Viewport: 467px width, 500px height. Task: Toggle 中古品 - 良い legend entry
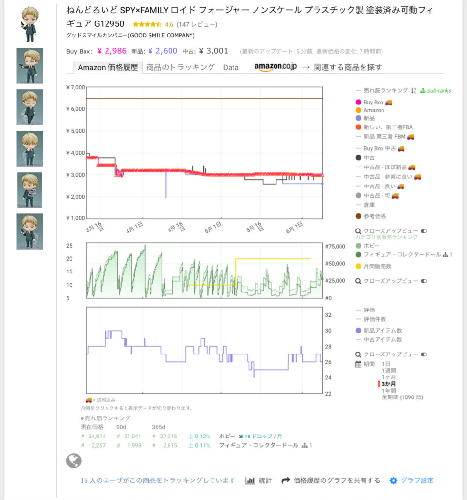tap(380, 186)
